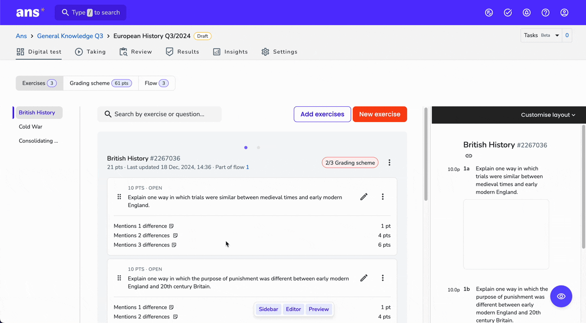Select Consolidating exercise in side list
The image size is (586, 323).
point(39,141)
